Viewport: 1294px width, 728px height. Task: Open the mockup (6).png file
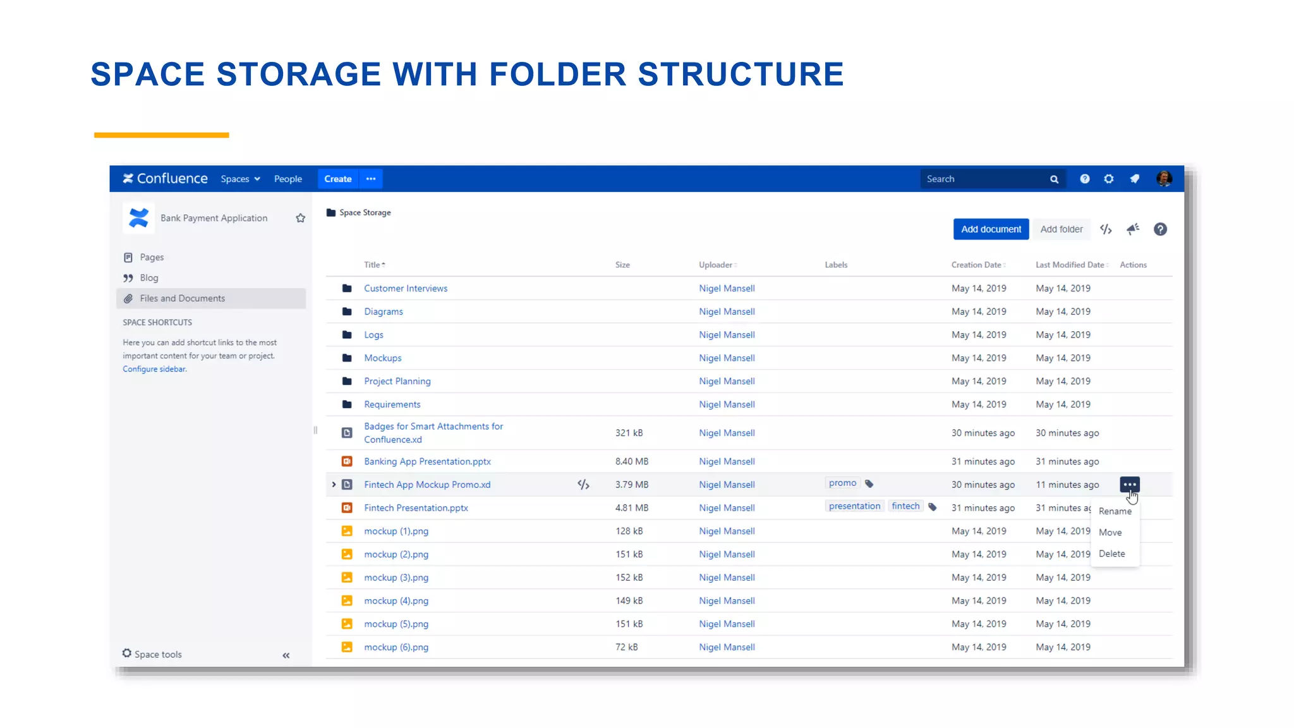click(x=396, y=647)
